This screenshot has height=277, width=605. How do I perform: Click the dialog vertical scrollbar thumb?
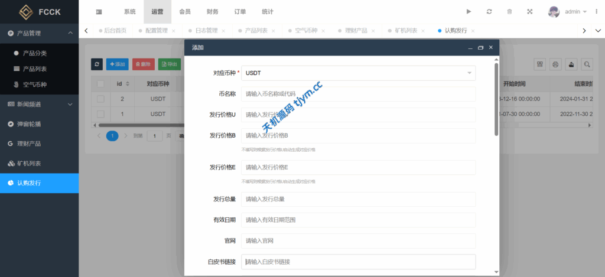pos(496,99)
